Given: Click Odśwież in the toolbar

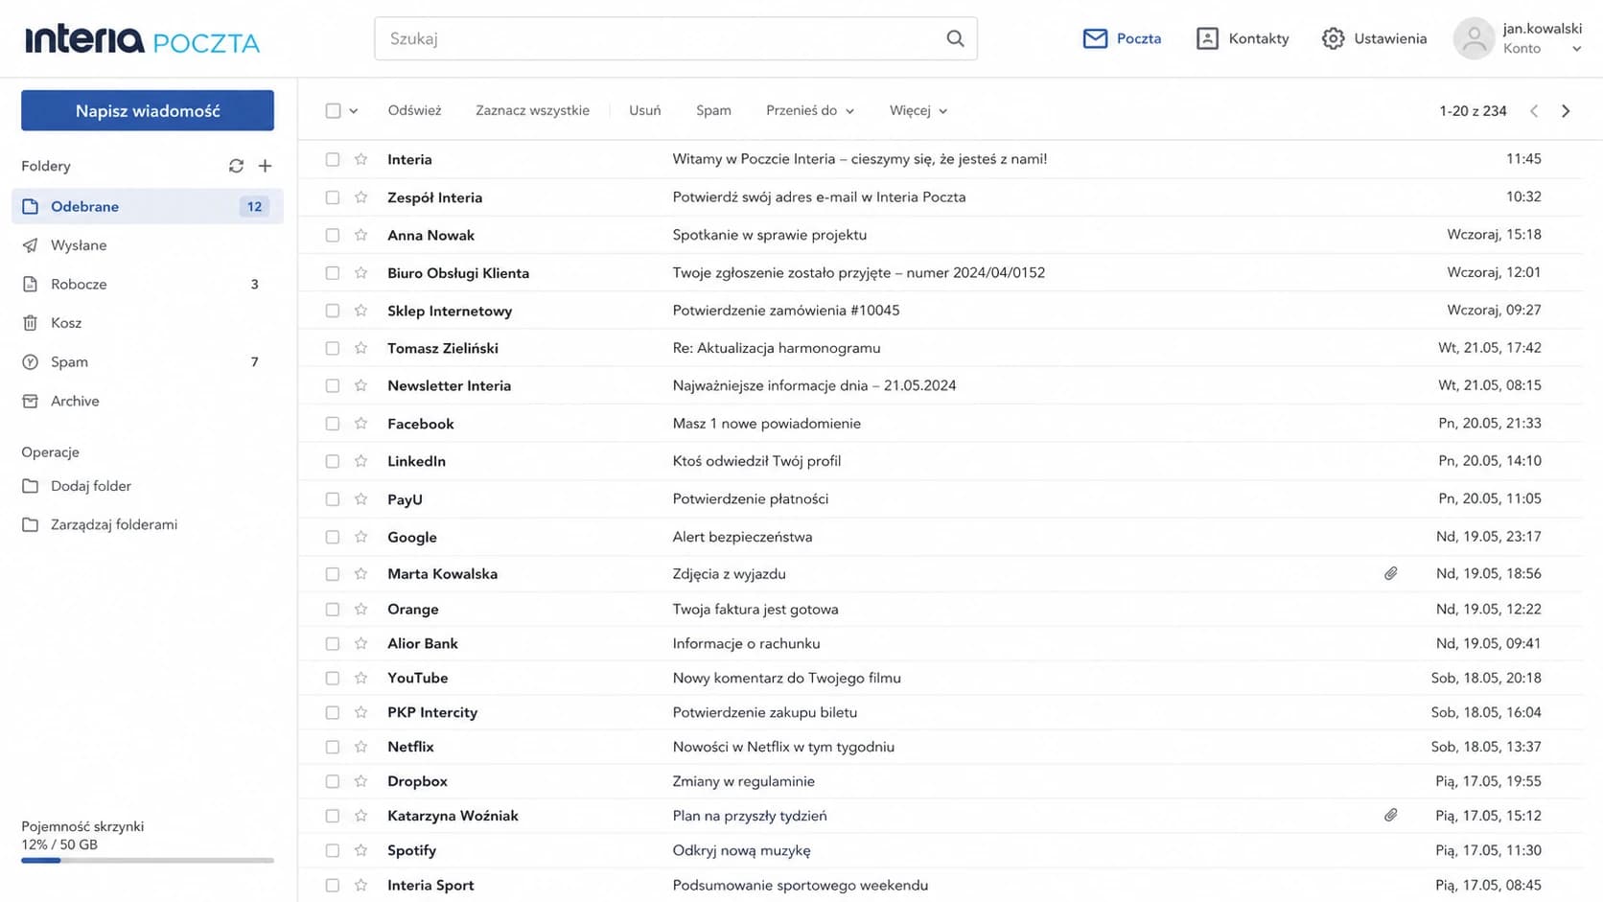Looking at the screenshot, I should tap(414, 110).
